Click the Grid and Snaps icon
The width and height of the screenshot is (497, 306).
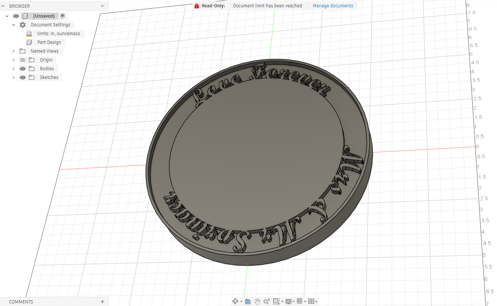(300, 301)
